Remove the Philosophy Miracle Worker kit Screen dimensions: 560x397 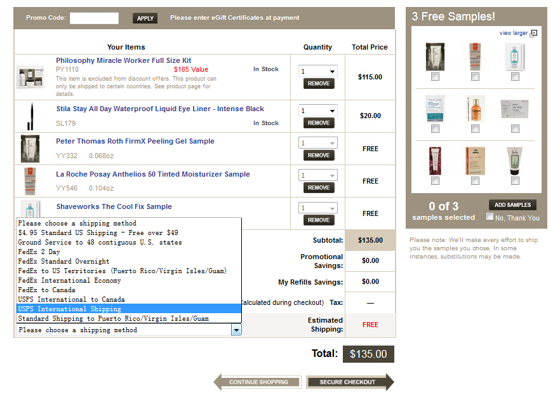(x=319, y=84)
